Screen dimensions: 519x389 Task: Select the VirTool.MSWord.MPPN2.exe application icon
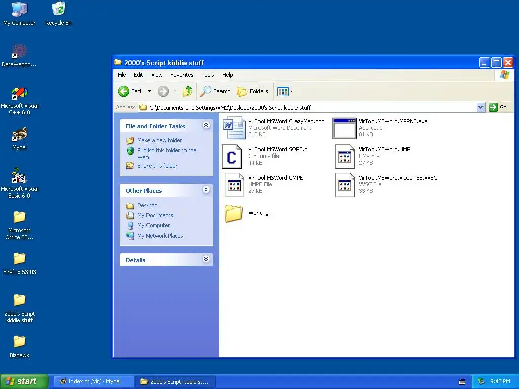(344, 128)
